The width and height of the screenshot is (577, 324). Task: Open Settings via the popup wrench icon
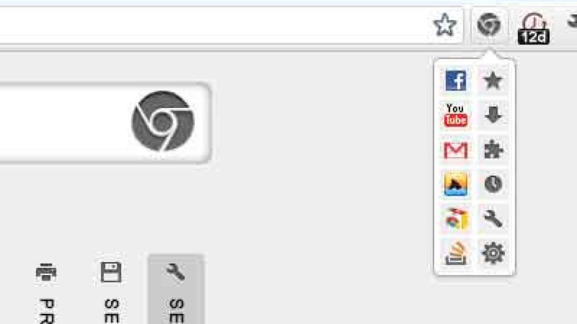[x=492, y=219]
